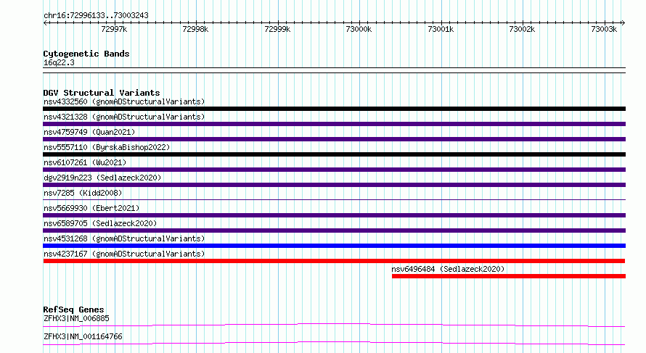The height and width of the screenshot is (353, 646).
Task: Select the Cytogenetic Bands track heading
Action: pyautogui.click(x=86, y=54)
